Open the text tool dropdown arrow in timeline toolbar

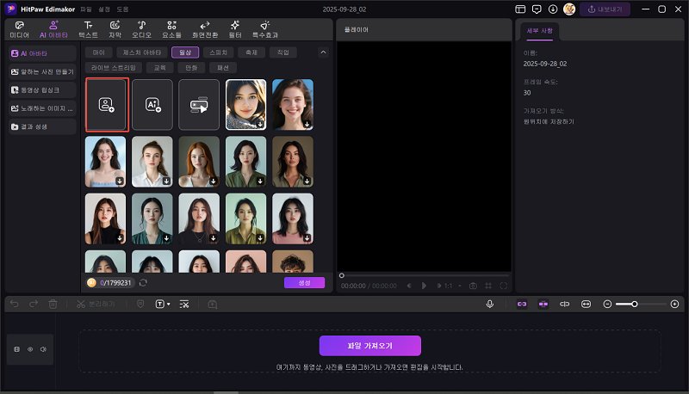click(x=169, y=304)
